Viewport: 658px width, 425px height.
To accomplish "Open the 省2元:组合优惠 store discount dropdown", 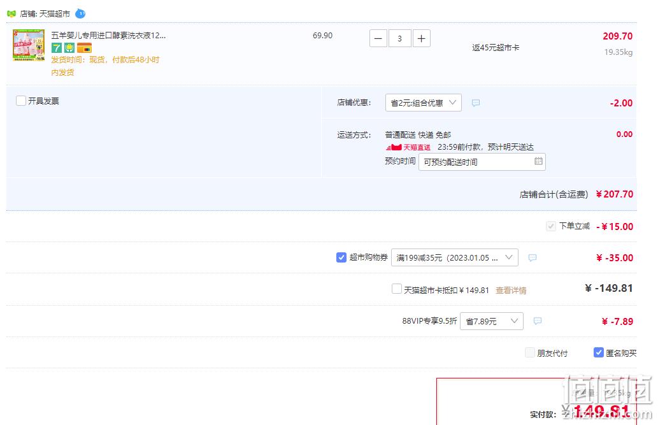I will [x=424, y=103].
